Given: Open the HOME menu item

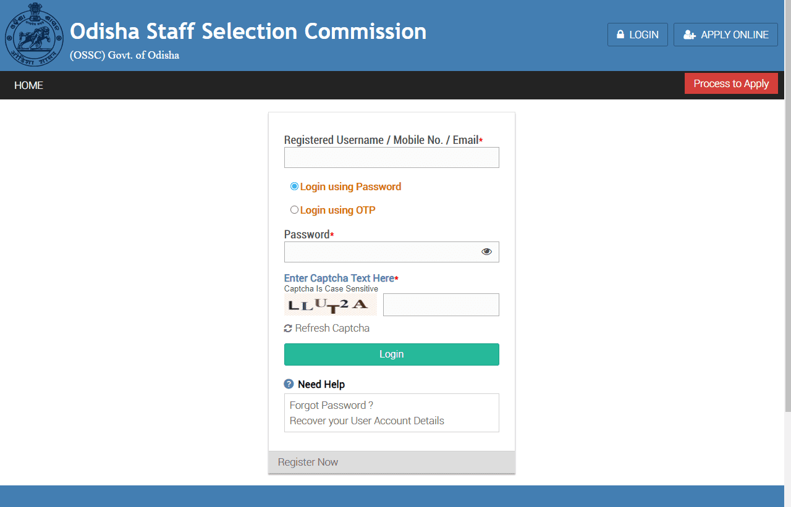Looking at the screenshot, I should tap(28, 85).
